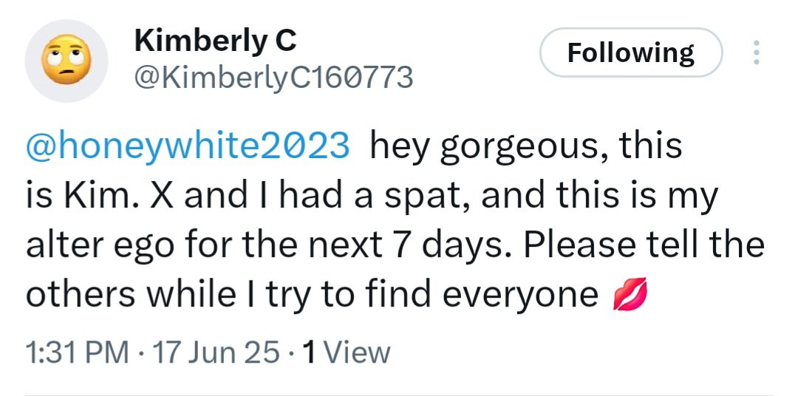Image resolution: width=798 pixels, height=396 pixels.
Task: Click the 1:31 PM timestamp
Action: pyautogui.click(x=77, y=352)
